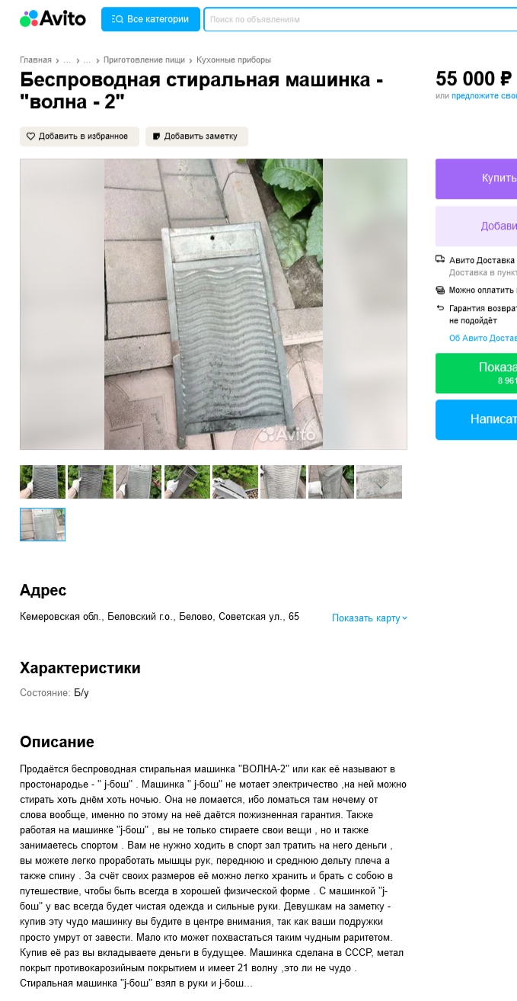Viewport: 517px width, 1001px height.
Task: Open Главная breadcrumb
Action: pyautogui.click(x=36, y=59)
